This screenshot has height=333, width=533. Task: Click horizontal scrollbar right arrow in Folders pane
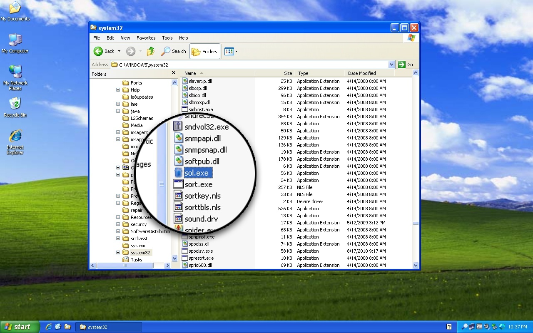click(x=168, y=265)
